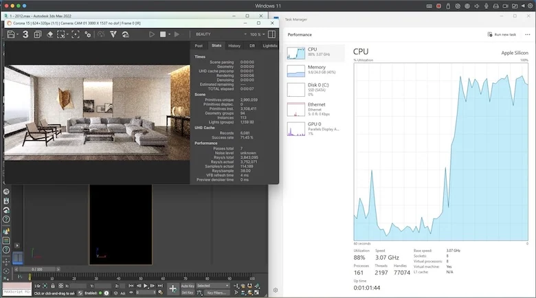Open Key Filters dialog

[x=216, y=293]
